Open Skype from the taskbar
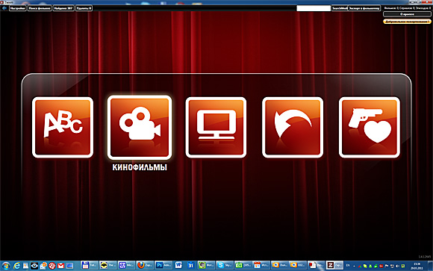433x271 pixels. pos(225,265)
